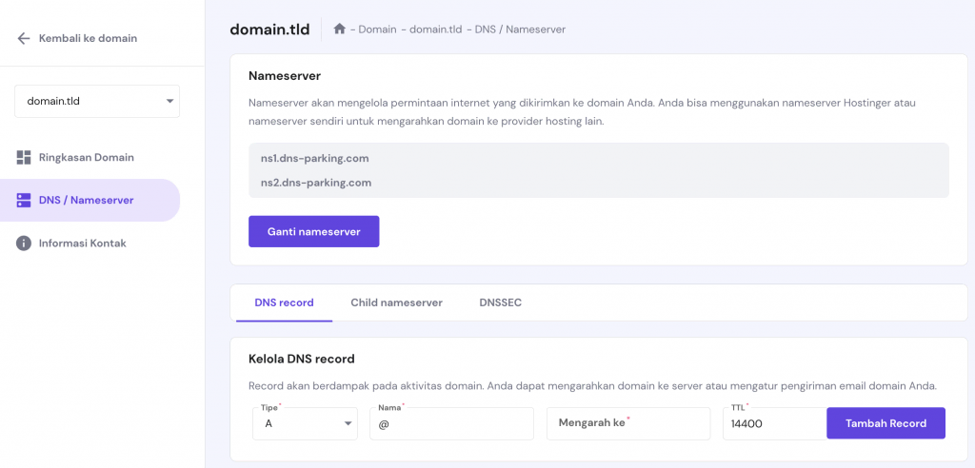Open the DNSSEC tab

(500, 302)
